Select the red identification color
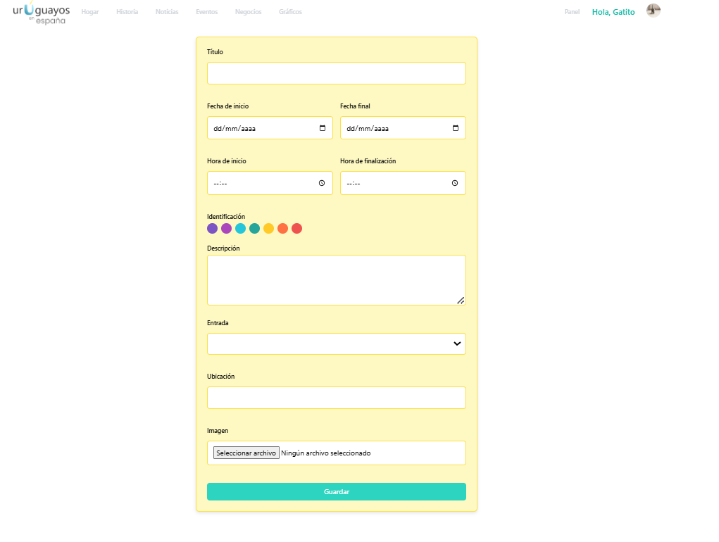The height and width of the screenshot is (542, 719). (x=296, y=228)
